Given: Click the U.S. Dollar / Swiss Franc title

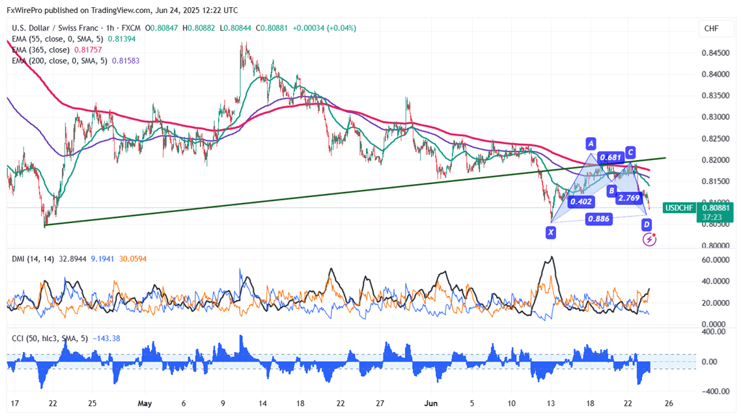Looking at the screenshot, I should pos(55,28).
